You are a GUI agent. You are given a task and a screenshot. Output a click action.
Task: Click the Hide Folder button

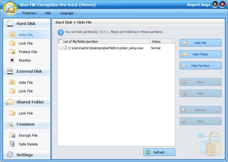(201, 54)
